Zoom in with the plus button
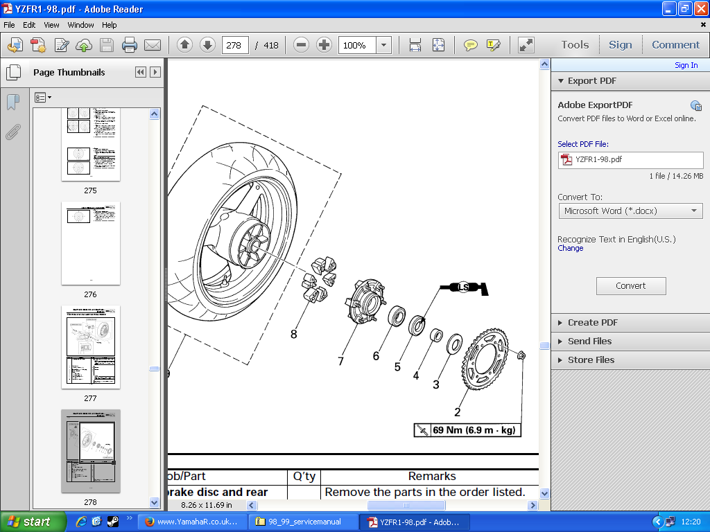 (x=324, y=46)
